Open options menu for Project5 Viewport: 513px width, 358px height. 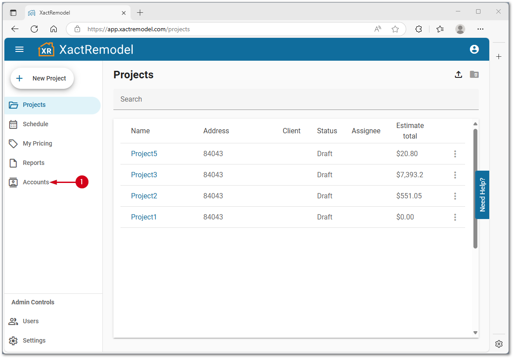[x=455, y=154]
